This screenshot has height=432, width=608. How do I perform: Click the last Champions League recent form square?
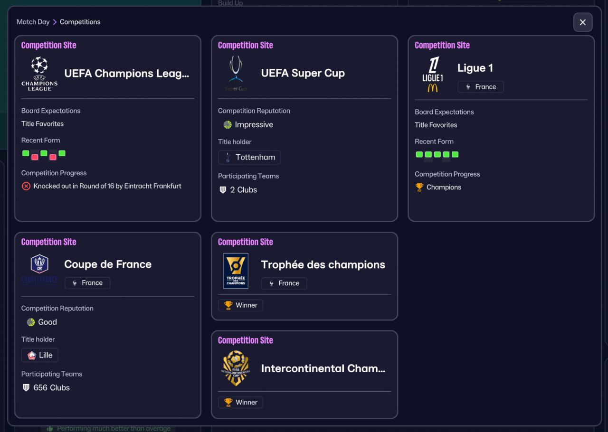[x=62, y=153]
